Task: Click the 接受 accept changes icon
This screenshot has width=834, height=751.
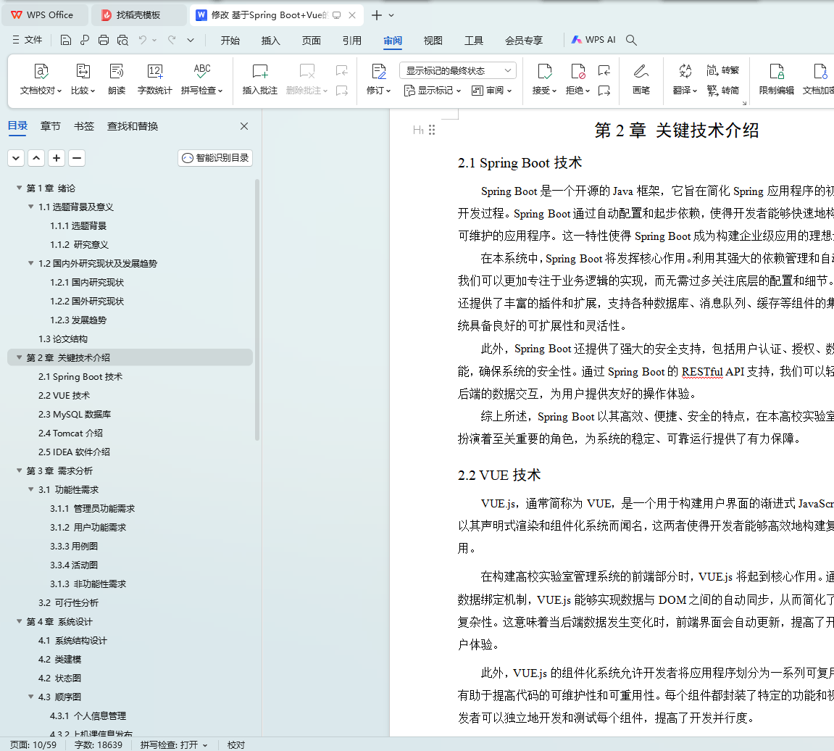Action: pos(545,71)
